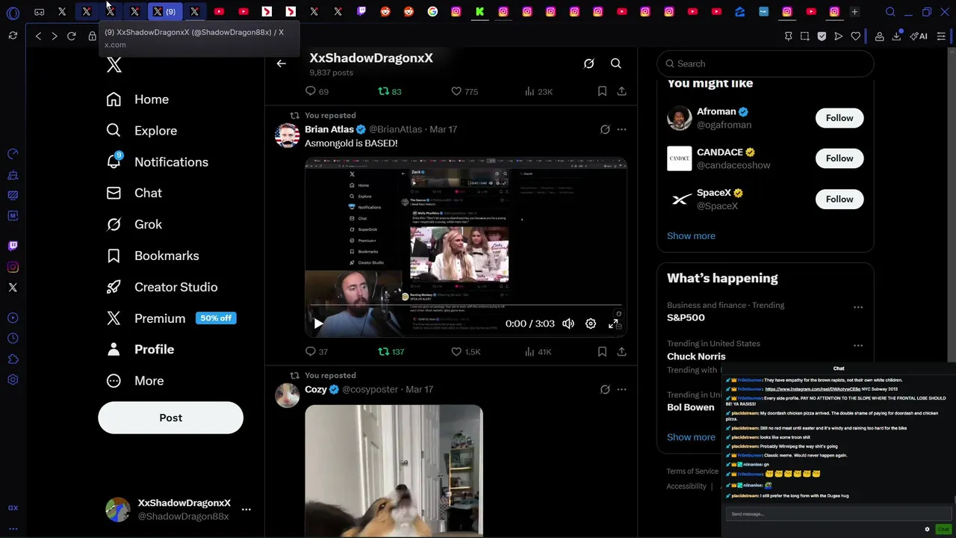Image resolution: width=956 pixels, height=538 pixels.
Task: Undo repost on post with 137 reposts
Action: [x=391, y=352]
